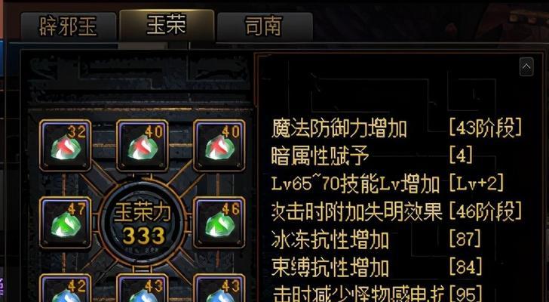This screenshot has width=549, height=302.
Task: Choose the green gem labeled 47
Action: (66, 222)
